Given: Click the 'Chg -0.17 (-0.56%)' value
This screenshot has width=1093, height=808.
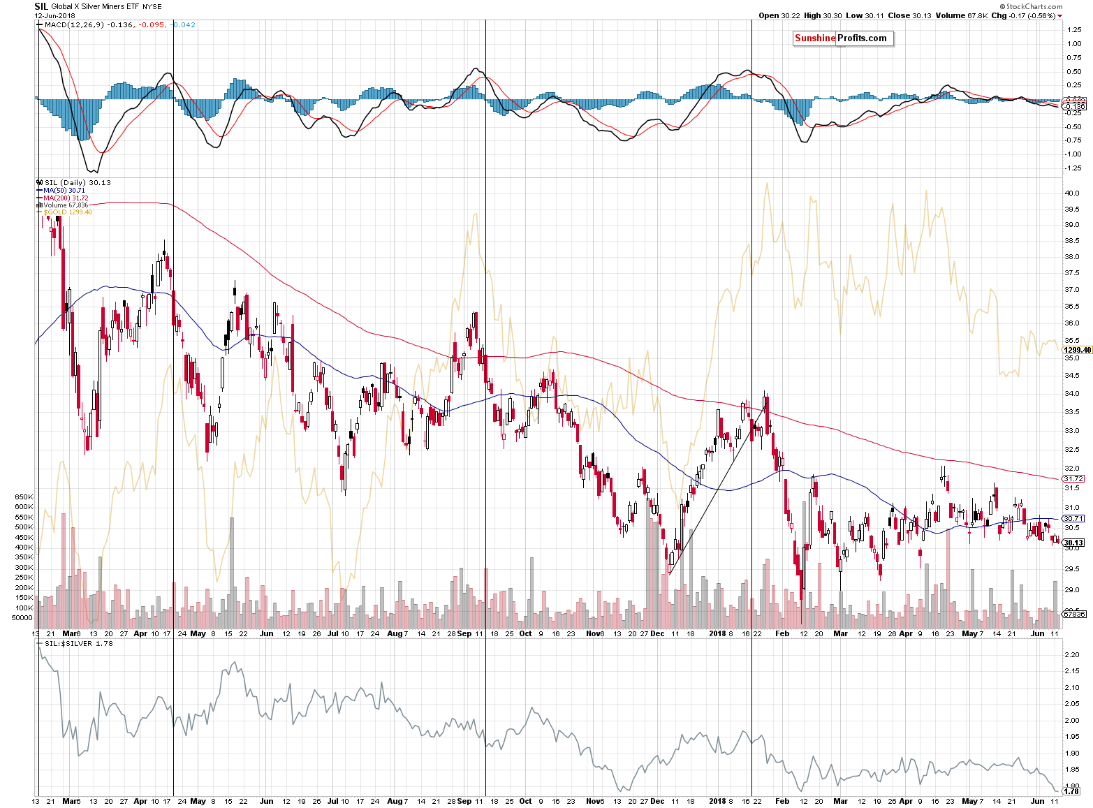Looking at the screenshot, I should tap(1022, 15).
